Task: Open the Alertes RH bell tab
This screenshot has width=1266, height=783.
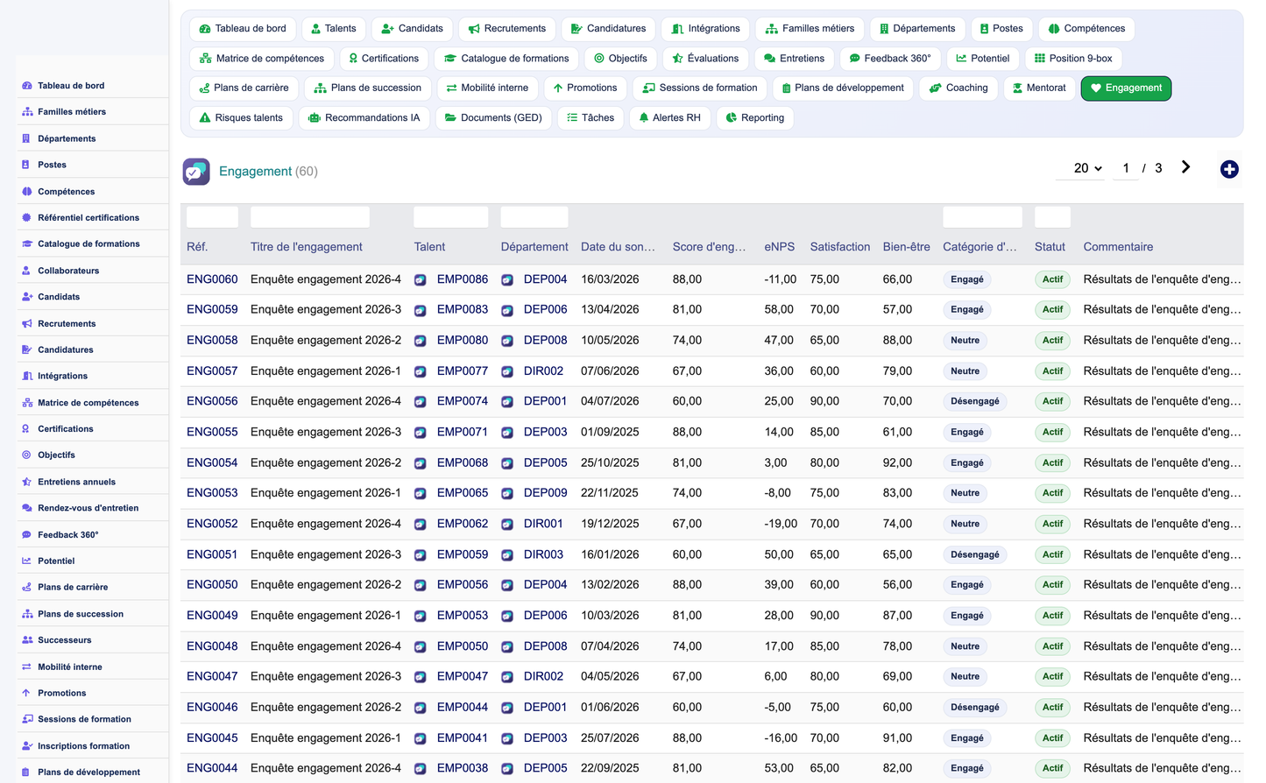Action: click(670, 117)
